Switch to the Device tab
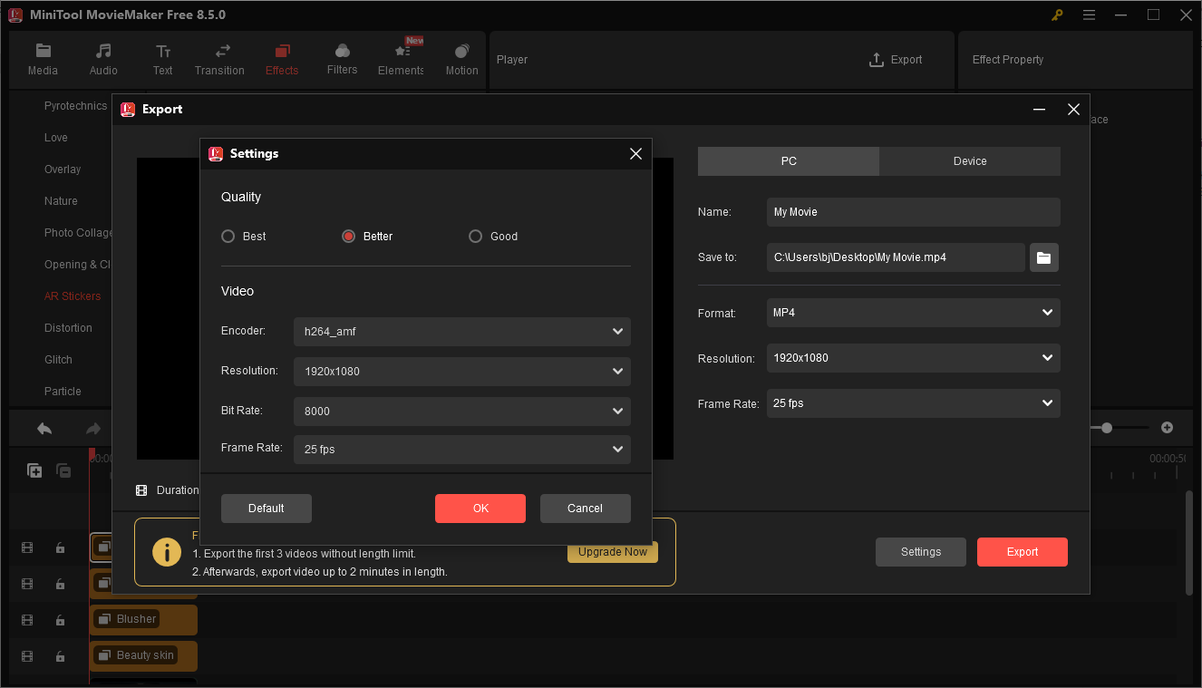 pos(969,160)
